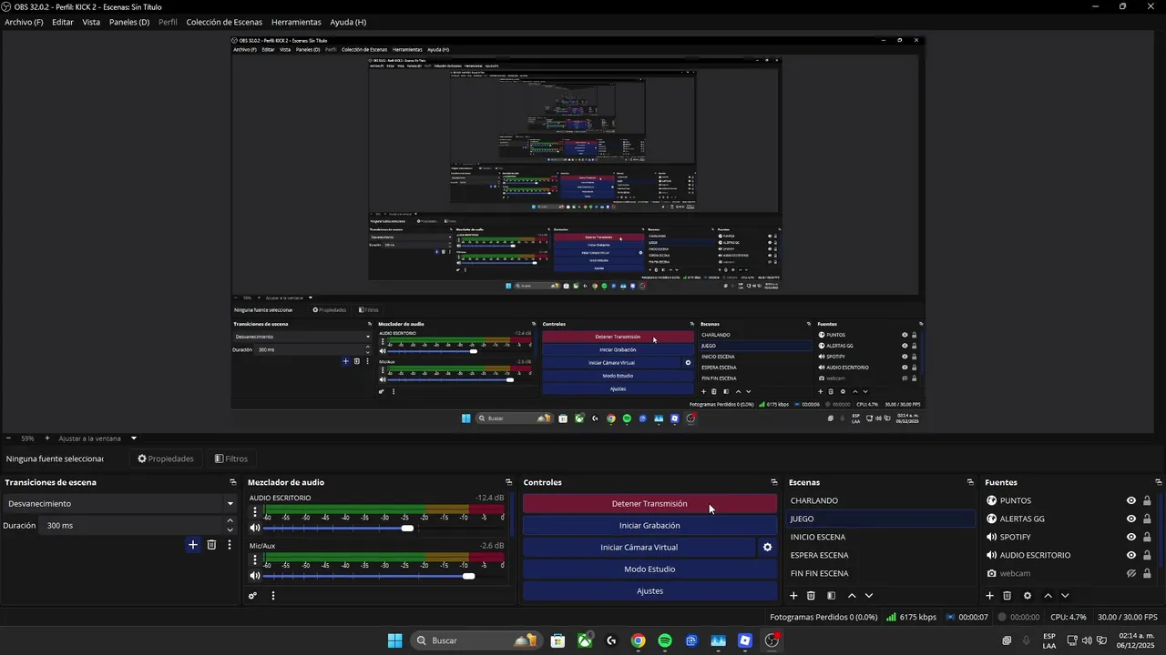This screenshot has width=1166, height=655.
Task: Open scene filters icon in Escenas
Action: (831, 596)
